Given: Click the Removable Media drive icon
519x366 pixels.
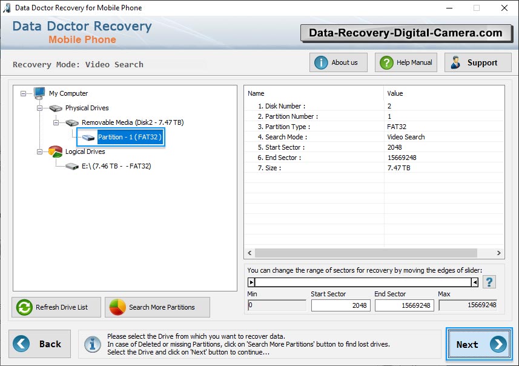Looking at the screenshot, I should (x=72, y=123).
